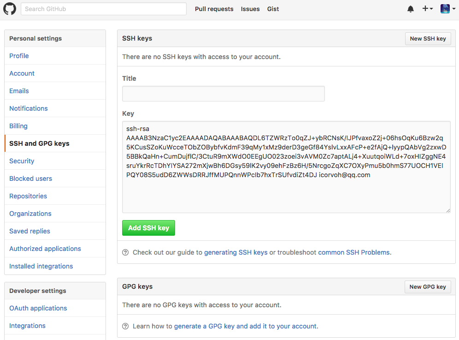The height and width of the screenshot is (340, 459).
Task: Click the SSH keys panel heading
Action: (137, 38)
